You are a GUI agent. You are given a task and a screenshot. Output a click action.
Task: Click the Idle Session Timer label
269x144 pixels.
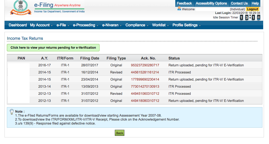coord(225,17)
